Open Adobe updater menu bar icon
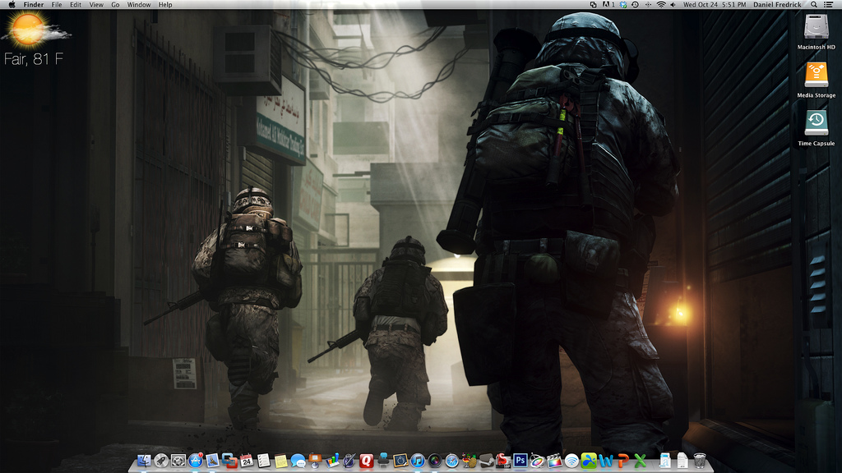The width and height of the screenshot is (842, 473). click(608, 4)
